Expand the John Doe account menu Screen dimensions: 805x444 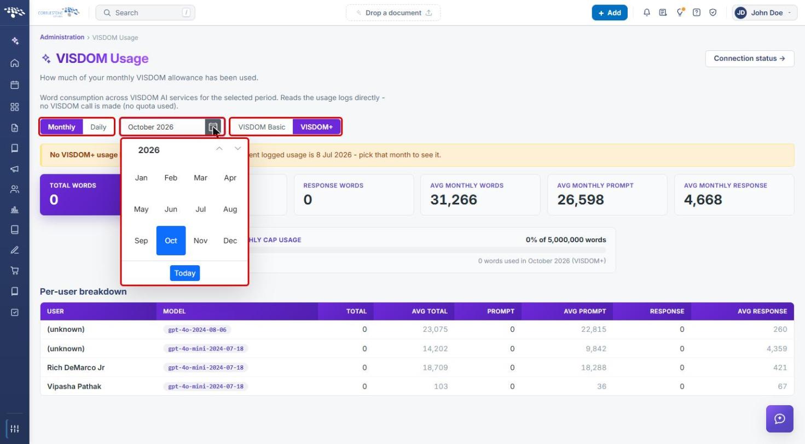pos(765,13)
